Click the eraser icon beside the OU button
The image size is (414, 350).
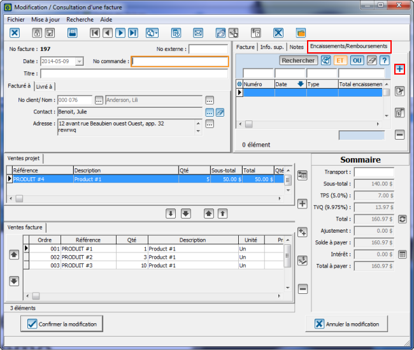(x=371, y=60)
